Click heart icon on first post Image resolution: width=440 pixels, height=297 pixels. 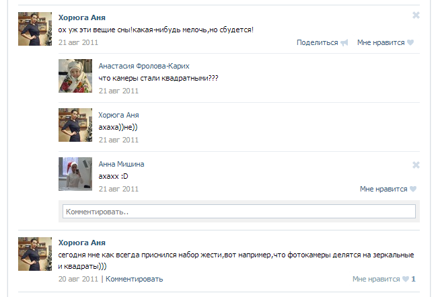(x=410, y=42)
